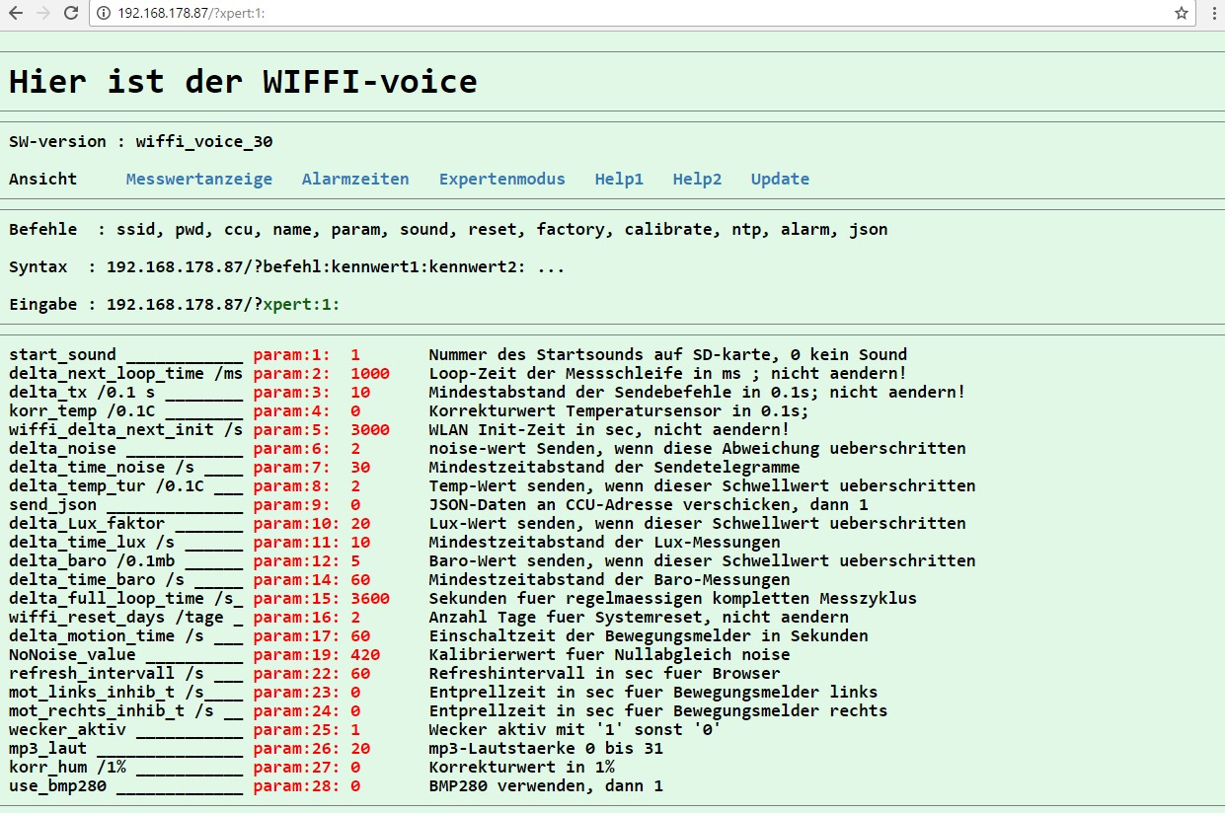The image size is (1225, 813).
Task: Click the value 1000 of param:2
Action: coord(370,373)
